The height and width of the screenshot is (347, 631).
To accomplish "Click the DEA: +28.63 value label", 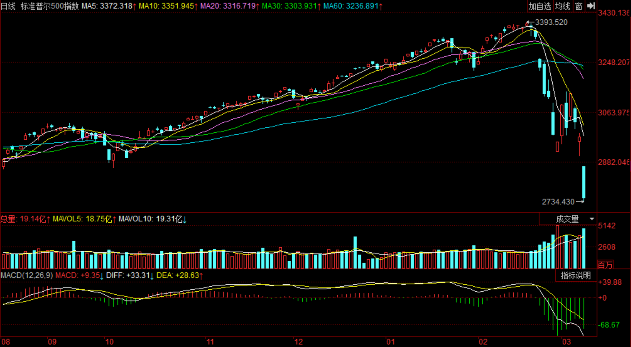I will click(x=180, y=275).
